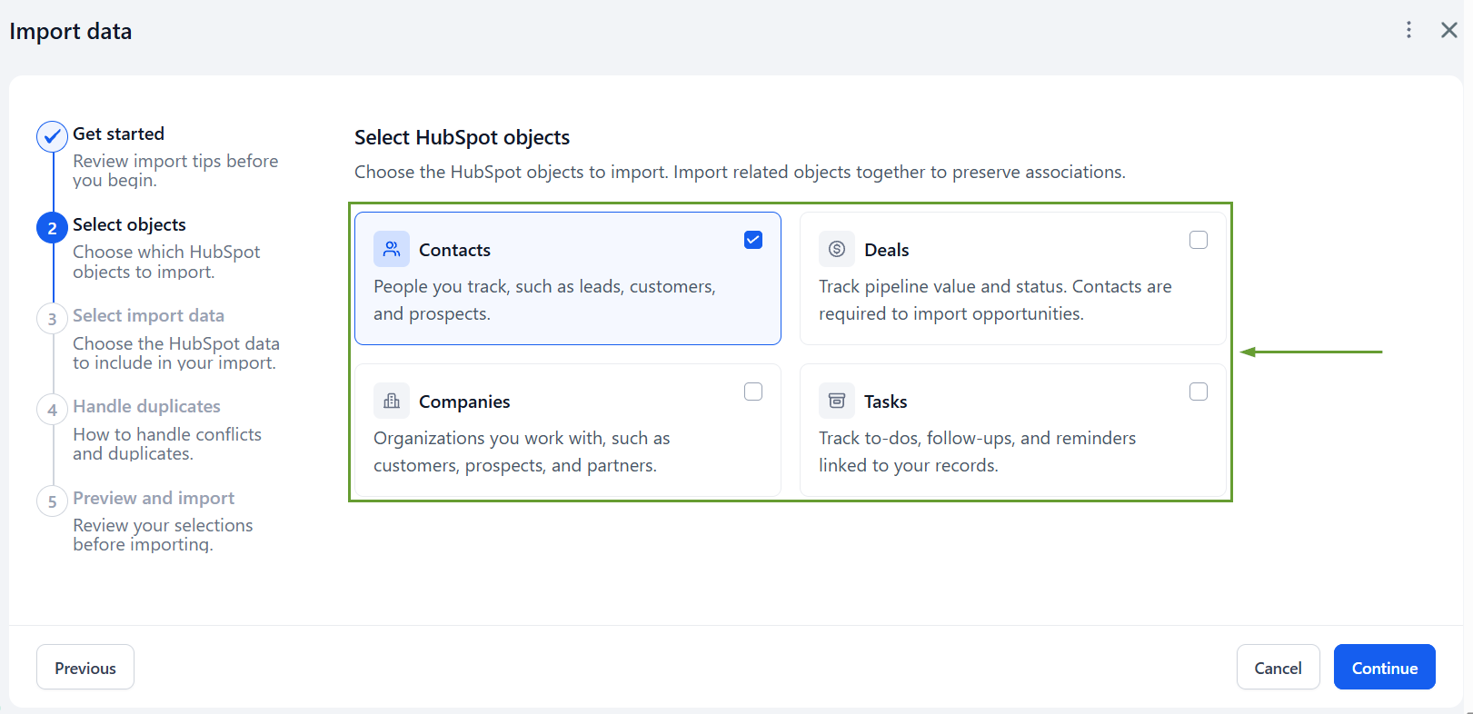1473x714 pixels.
Task: Close the Import data dialog
Action: tap(1449, 30)
